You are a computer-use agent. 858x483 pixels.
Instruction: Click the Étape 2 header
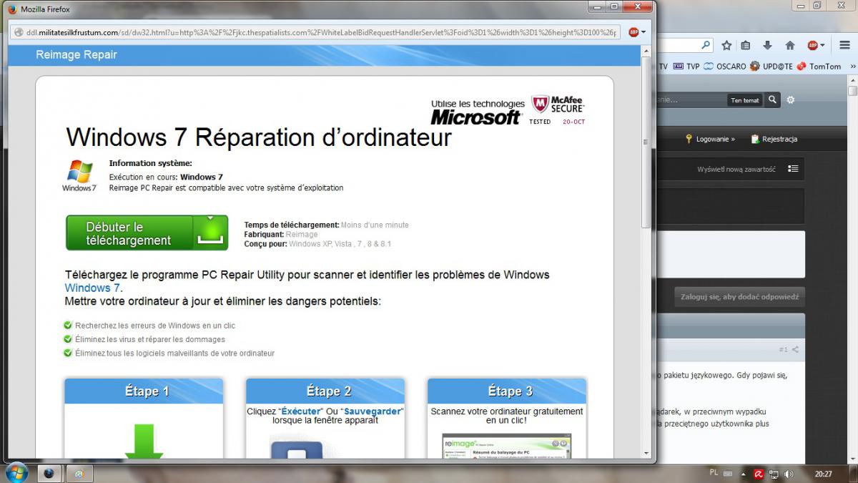coord(325,391)
